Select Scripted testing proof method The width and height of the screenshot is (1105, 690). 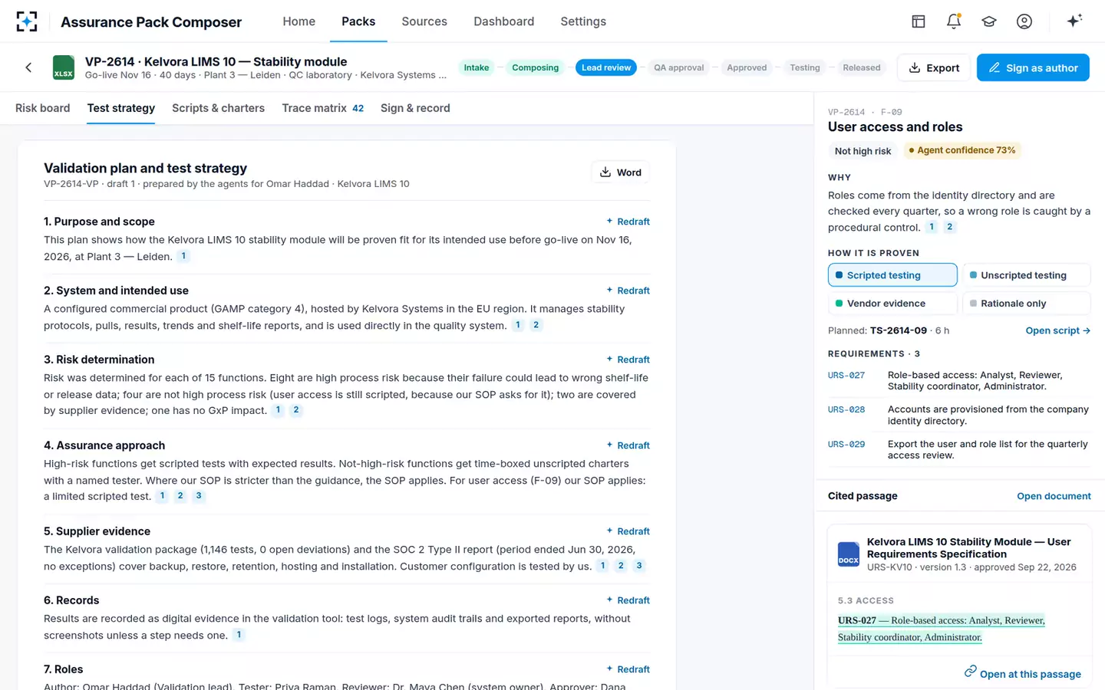pos(892,275)
